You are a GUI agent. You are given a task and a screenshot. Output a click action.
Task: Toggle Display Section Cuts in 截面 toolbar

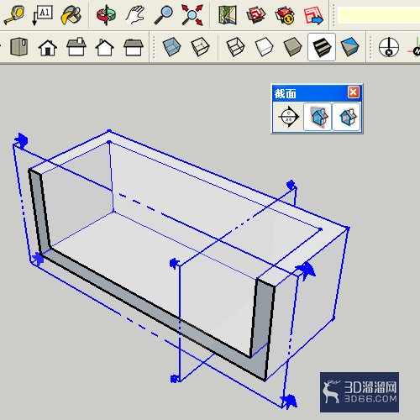347,117
